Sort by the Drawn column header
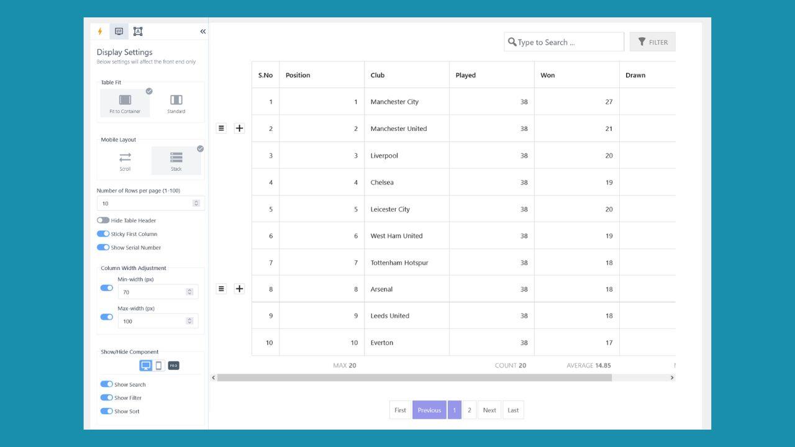 tap(648, 75)
